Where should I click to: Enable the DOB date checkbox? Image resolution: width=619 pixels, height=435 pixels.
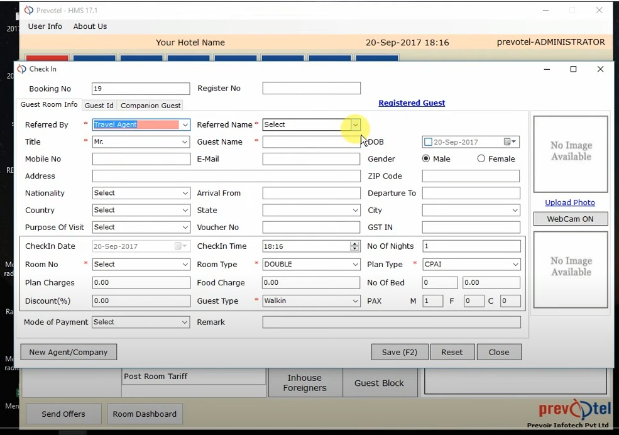pos(429,142)
